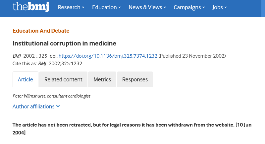The height and width of the screenshot is (144, 265).
Task: Click author name Peter Wilmshurst
Action: [x=29, y=96]
